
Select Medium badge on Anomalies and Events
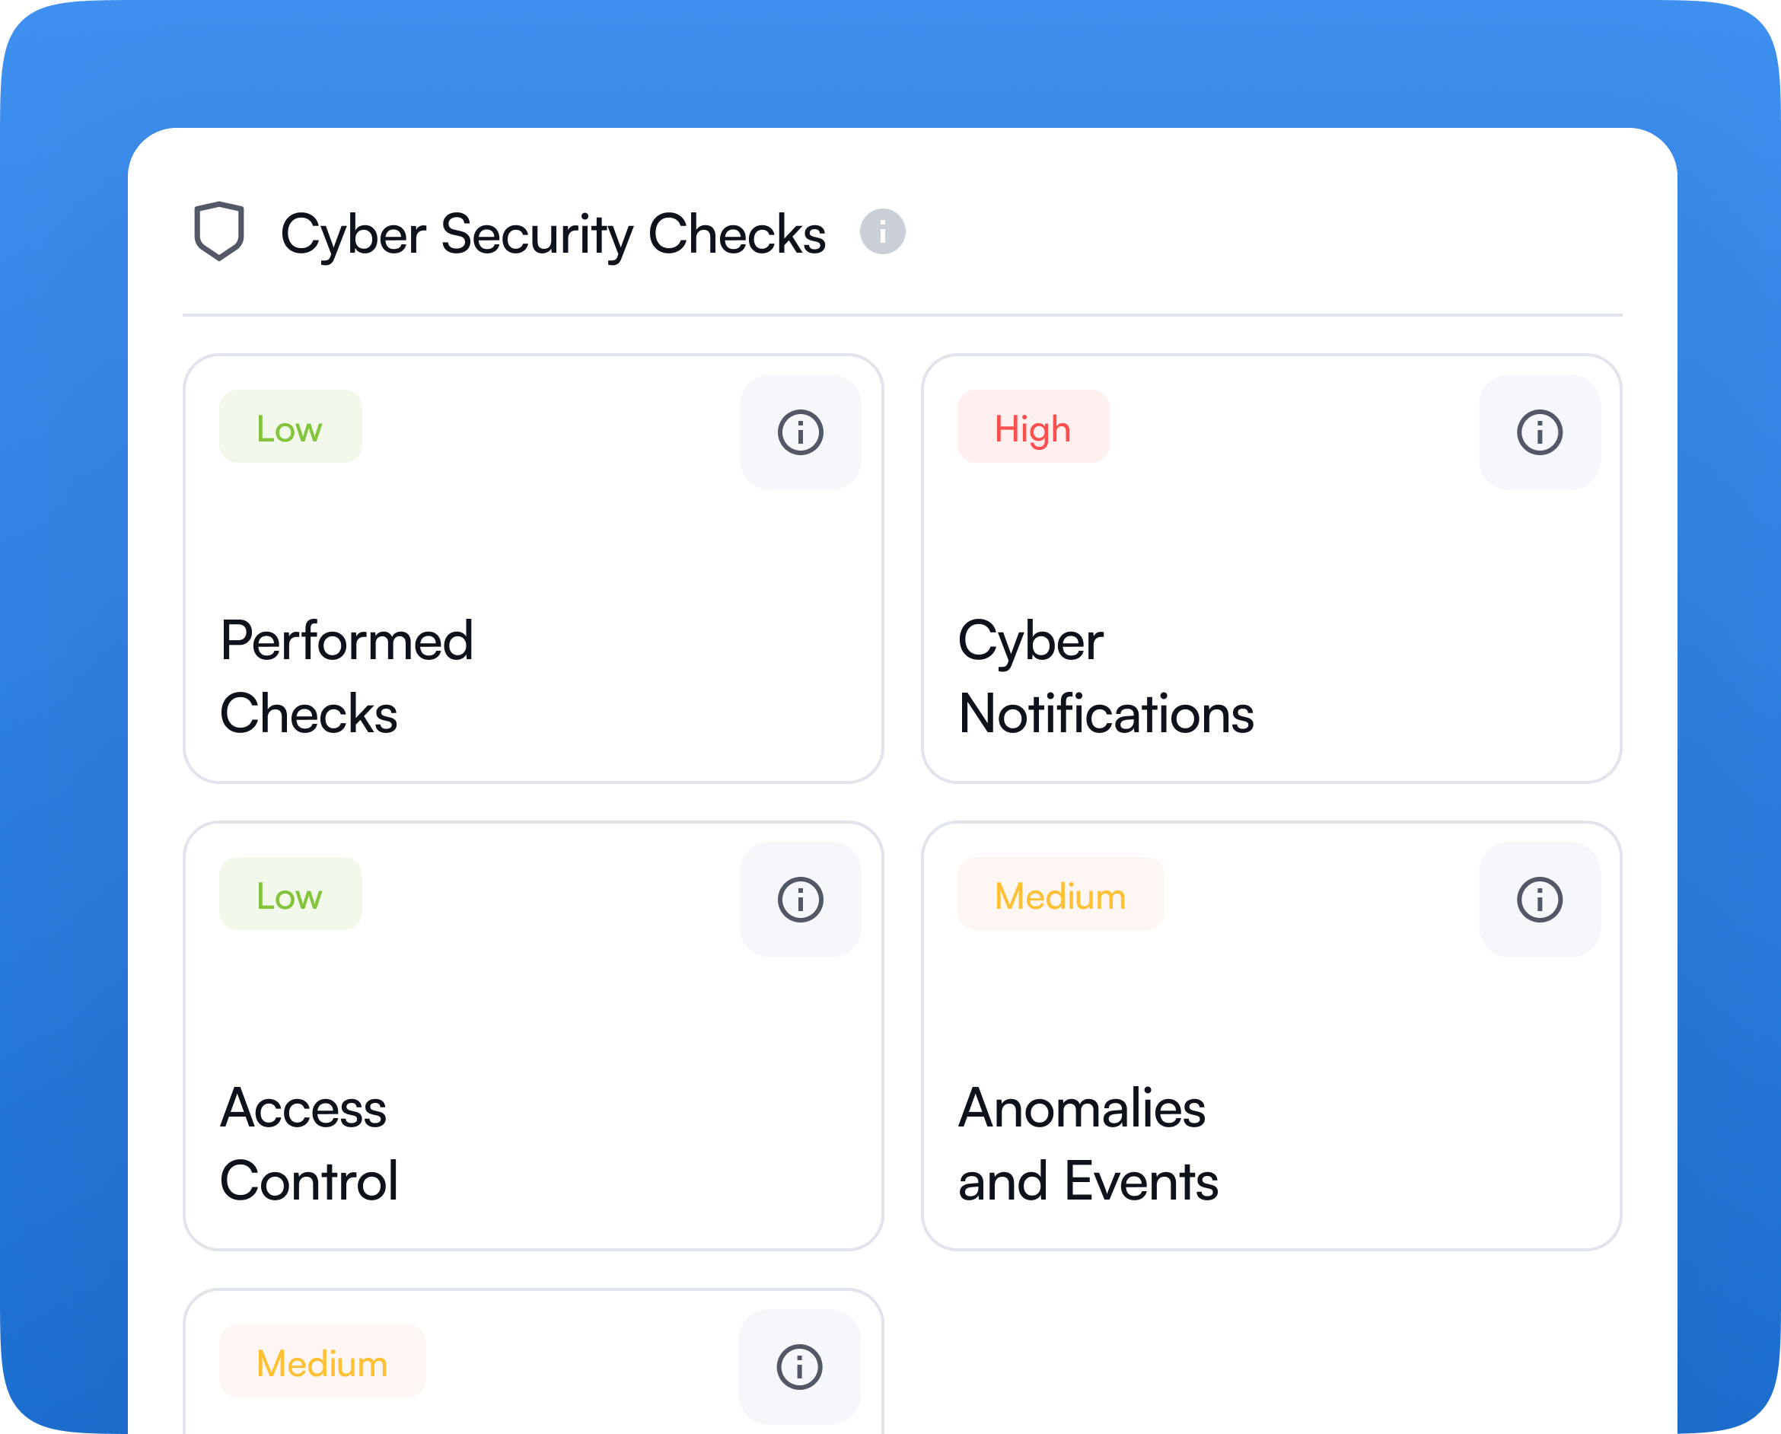[1061, 894]
